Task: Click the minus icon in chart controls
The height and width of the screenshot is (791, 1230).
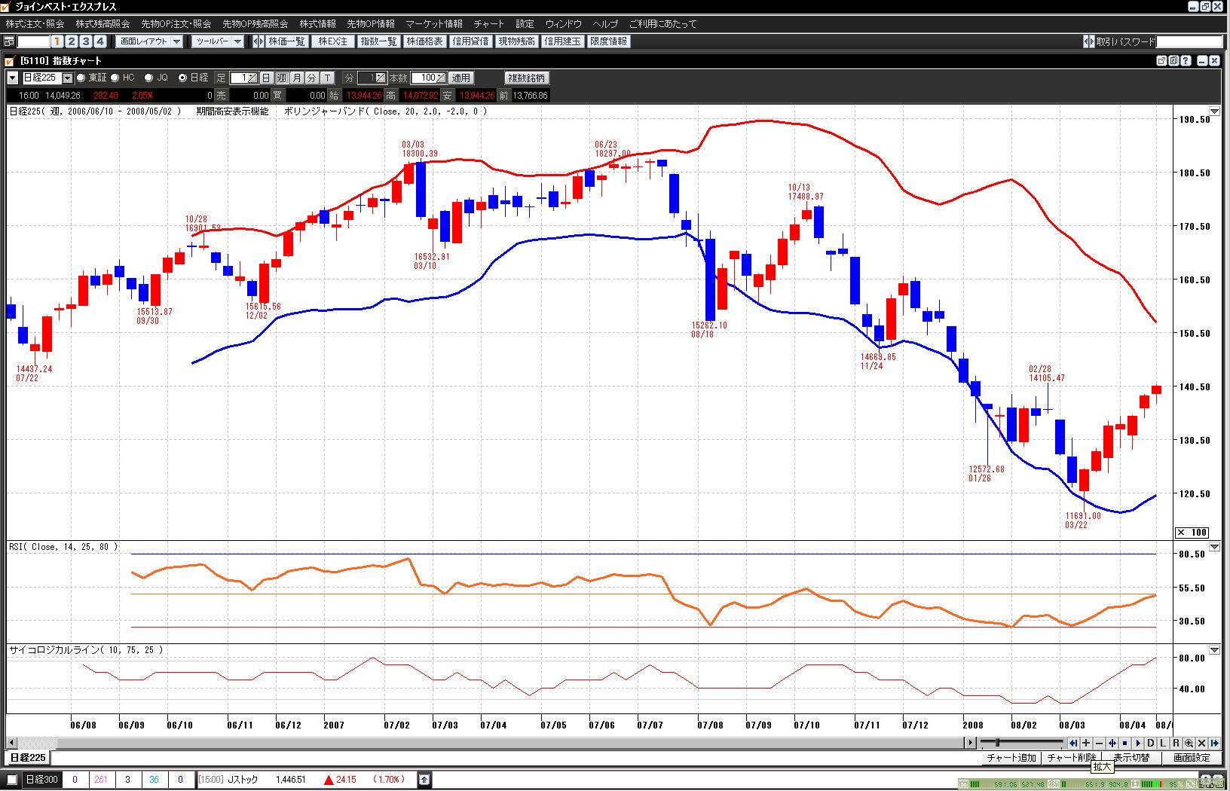Action: pyautogui.click(x=1099, y=743)
